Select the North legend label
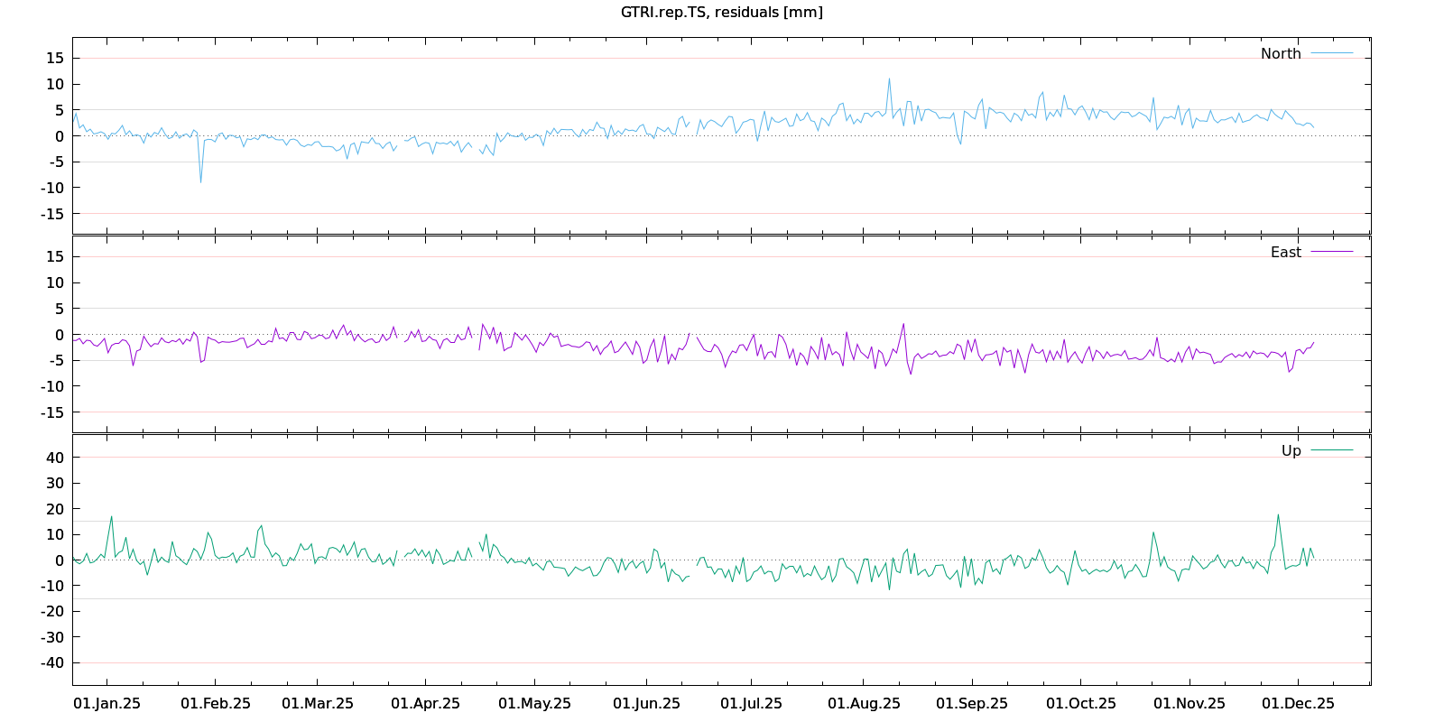This screenshot has width=1444, height=722. (1280, 53)
